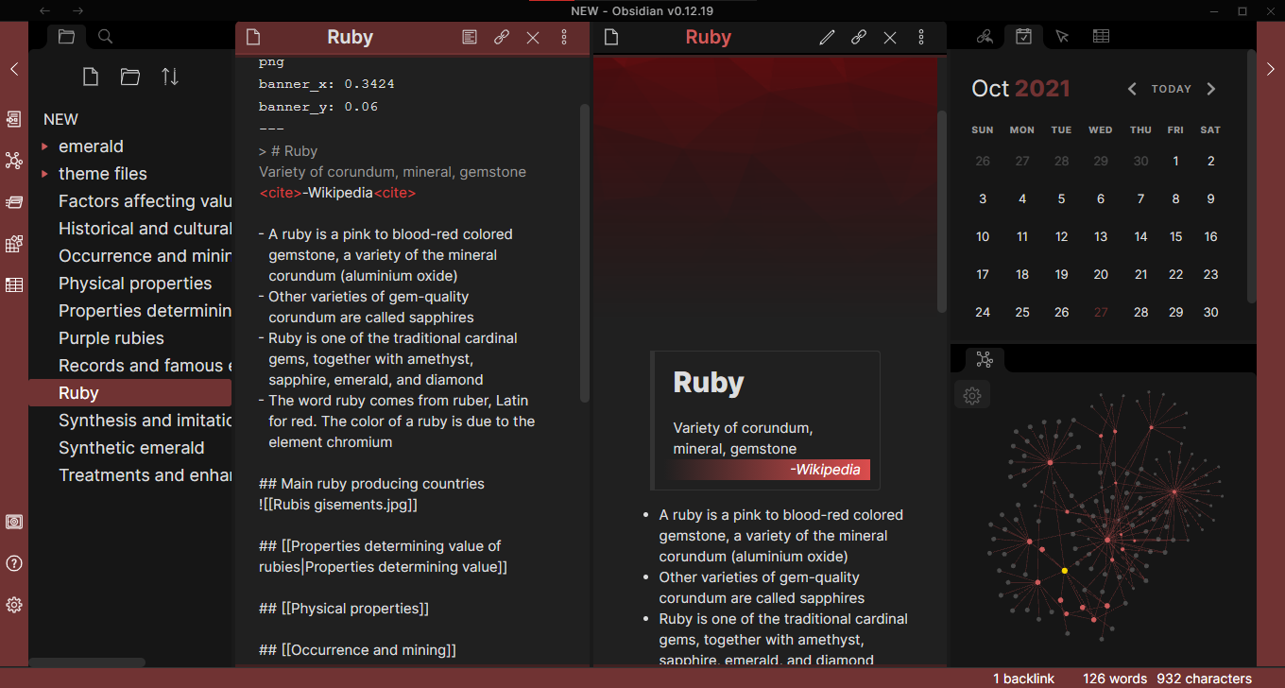Open graph settings gear in local graph
Viewport: 1285px width, 688px height.
point(972,396)
